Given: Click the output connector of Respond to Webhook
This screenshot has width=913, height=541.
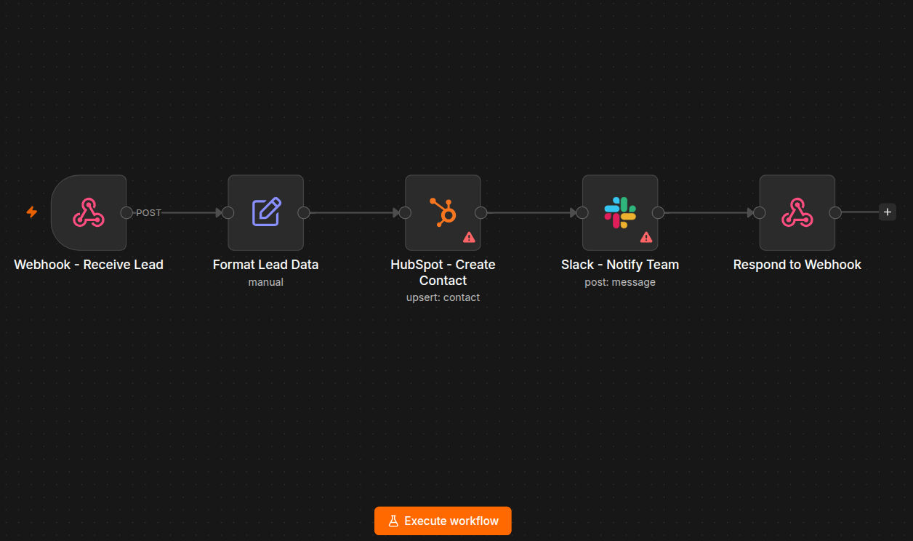Looking at the screenshot, I should 835,212.
